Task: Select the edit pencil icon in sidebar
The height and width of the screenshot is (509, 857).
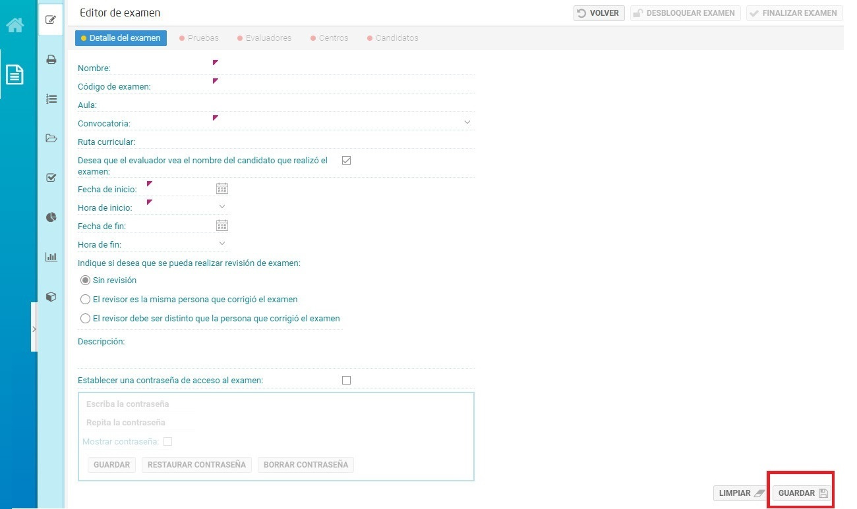Action: 51,20
